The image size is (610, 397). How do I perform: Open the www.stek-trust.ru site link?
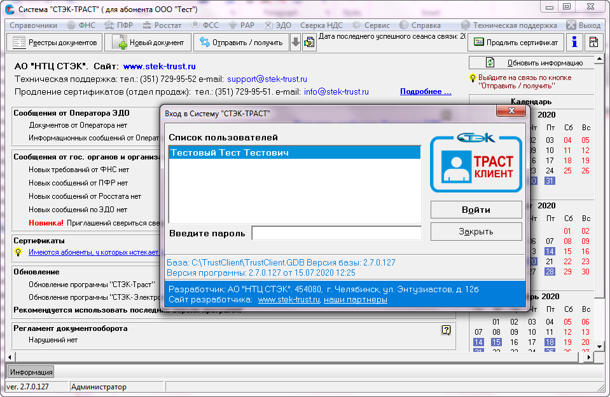(160, 67)
